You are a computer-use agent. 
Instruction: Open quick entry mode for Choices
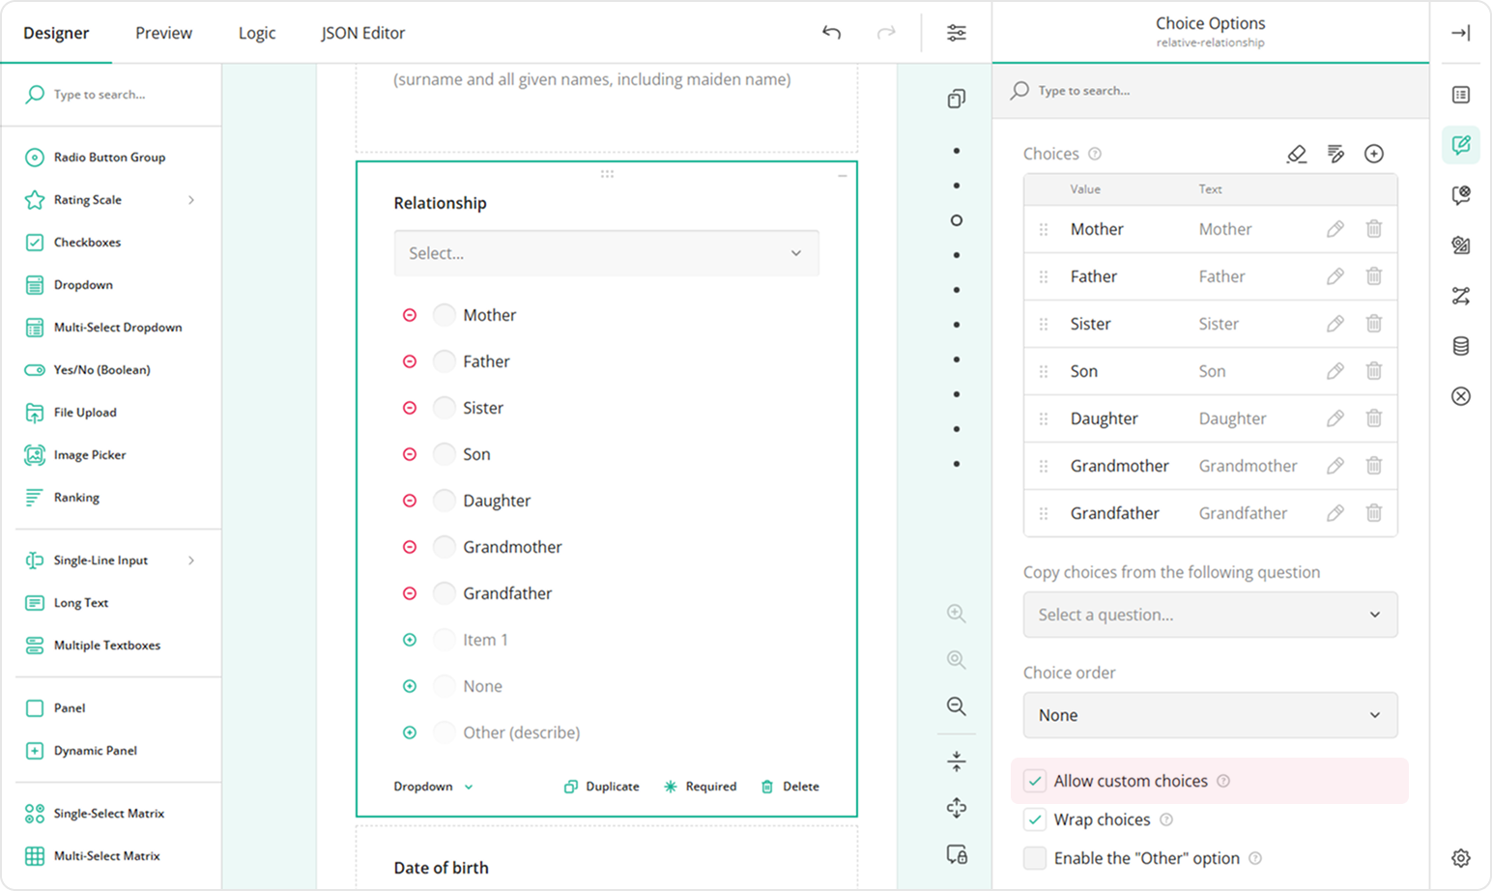pos(1336,153)
